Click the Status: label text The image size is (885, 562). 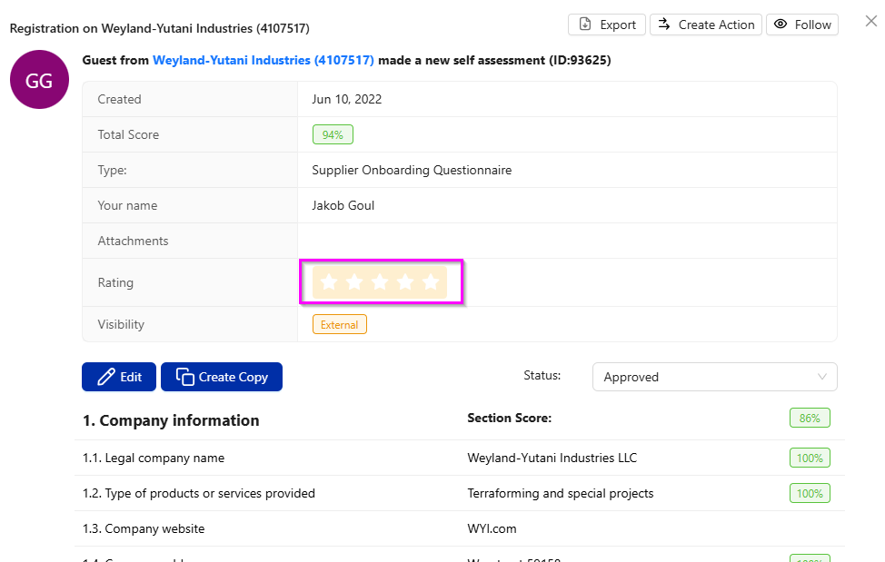coord(542,375)
